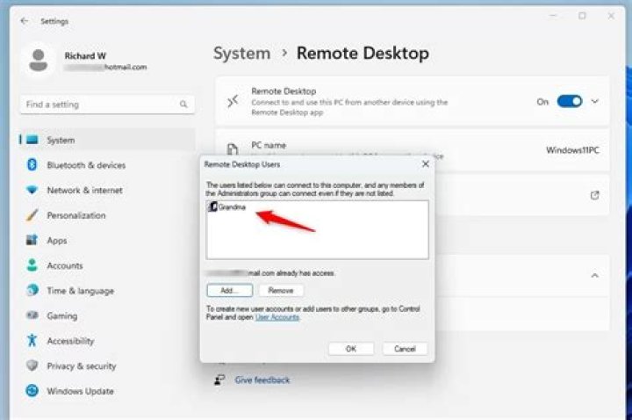
Task: Click the search magnifier icon
Action: pyautogui.click(x=183, y=105)
